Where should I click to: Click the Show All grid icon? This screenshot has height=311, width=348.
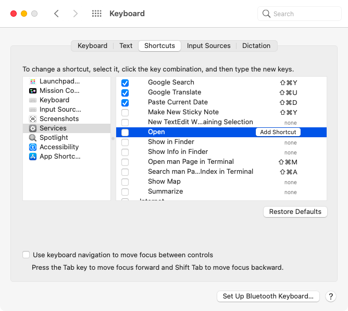click(96, 14)
